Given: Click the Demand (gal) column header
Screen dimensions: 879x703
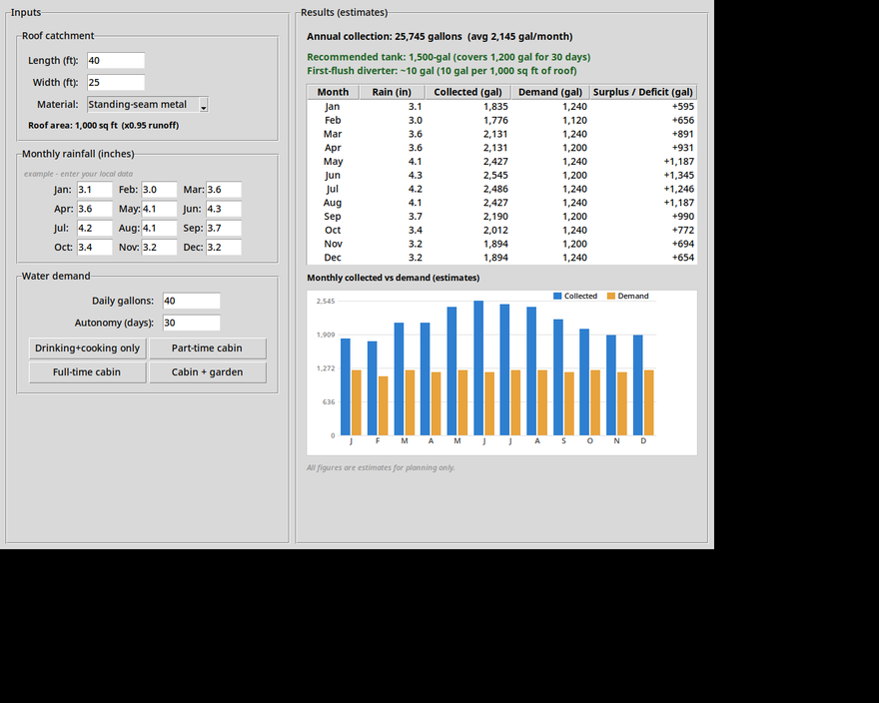Looking at the screenshot, I should 550,92.
